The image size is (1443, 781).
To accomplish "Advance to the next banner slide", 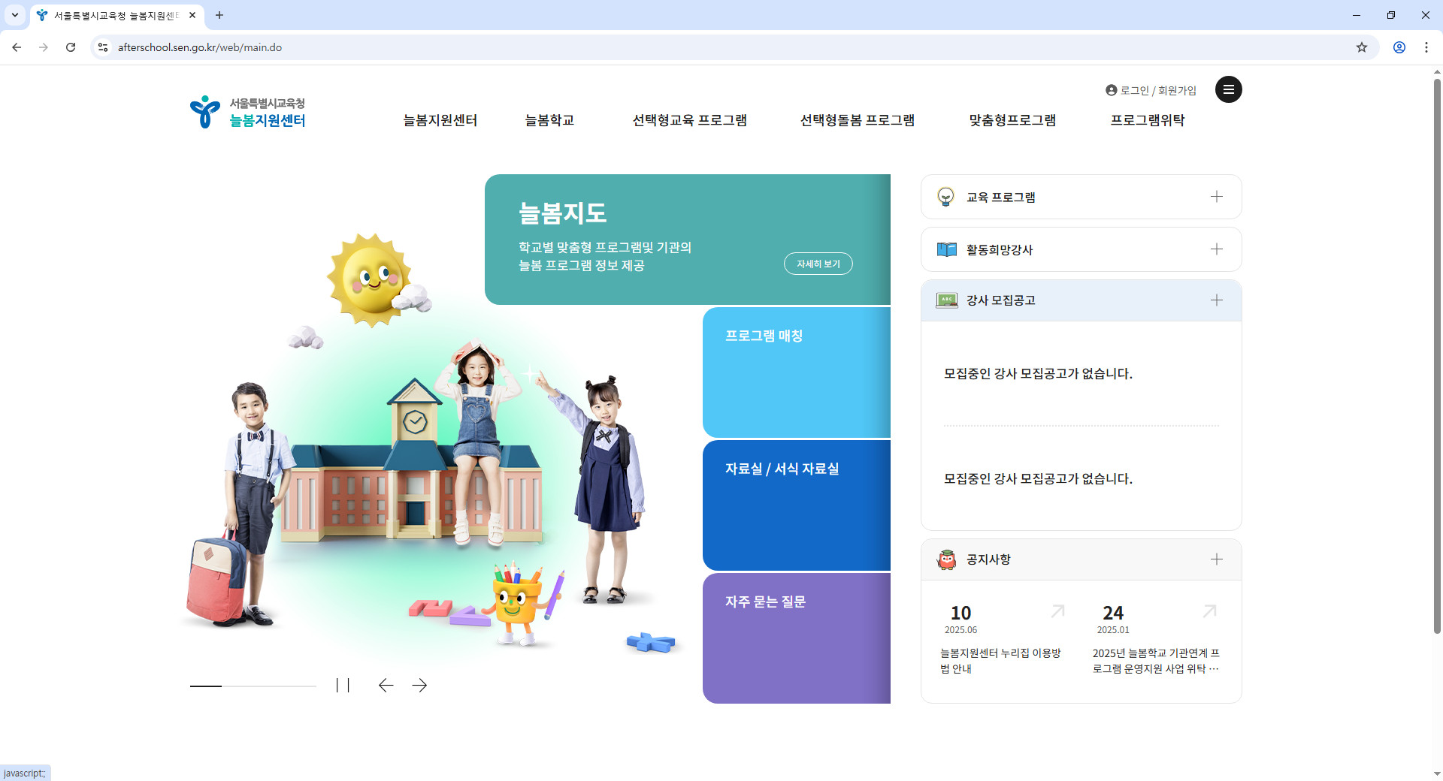I will [420, 685].
